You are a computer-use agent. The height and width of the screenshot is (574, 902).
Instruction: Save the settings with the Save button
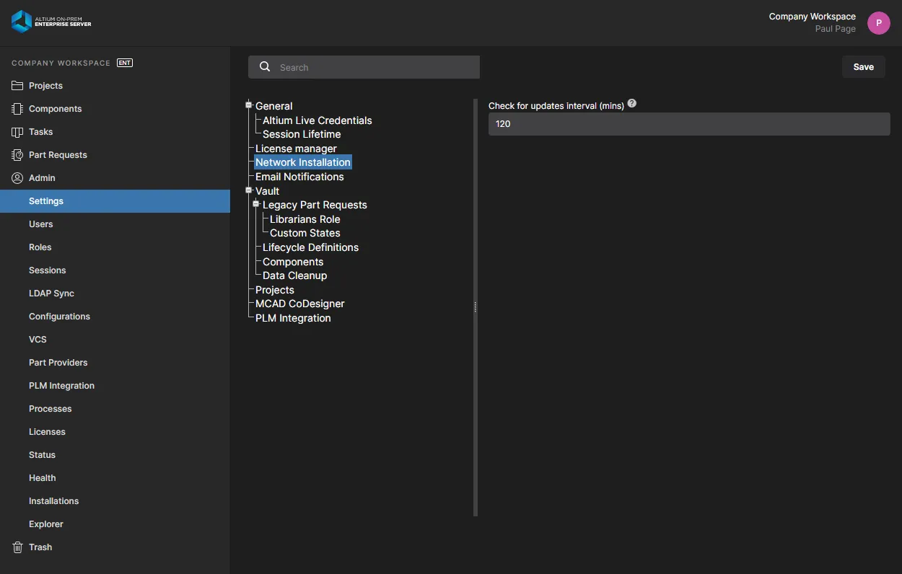(863, 67)
